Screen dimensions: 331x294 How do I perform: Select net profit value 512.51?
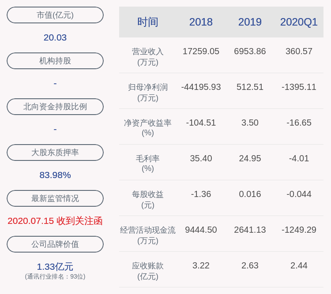point(250,87)
